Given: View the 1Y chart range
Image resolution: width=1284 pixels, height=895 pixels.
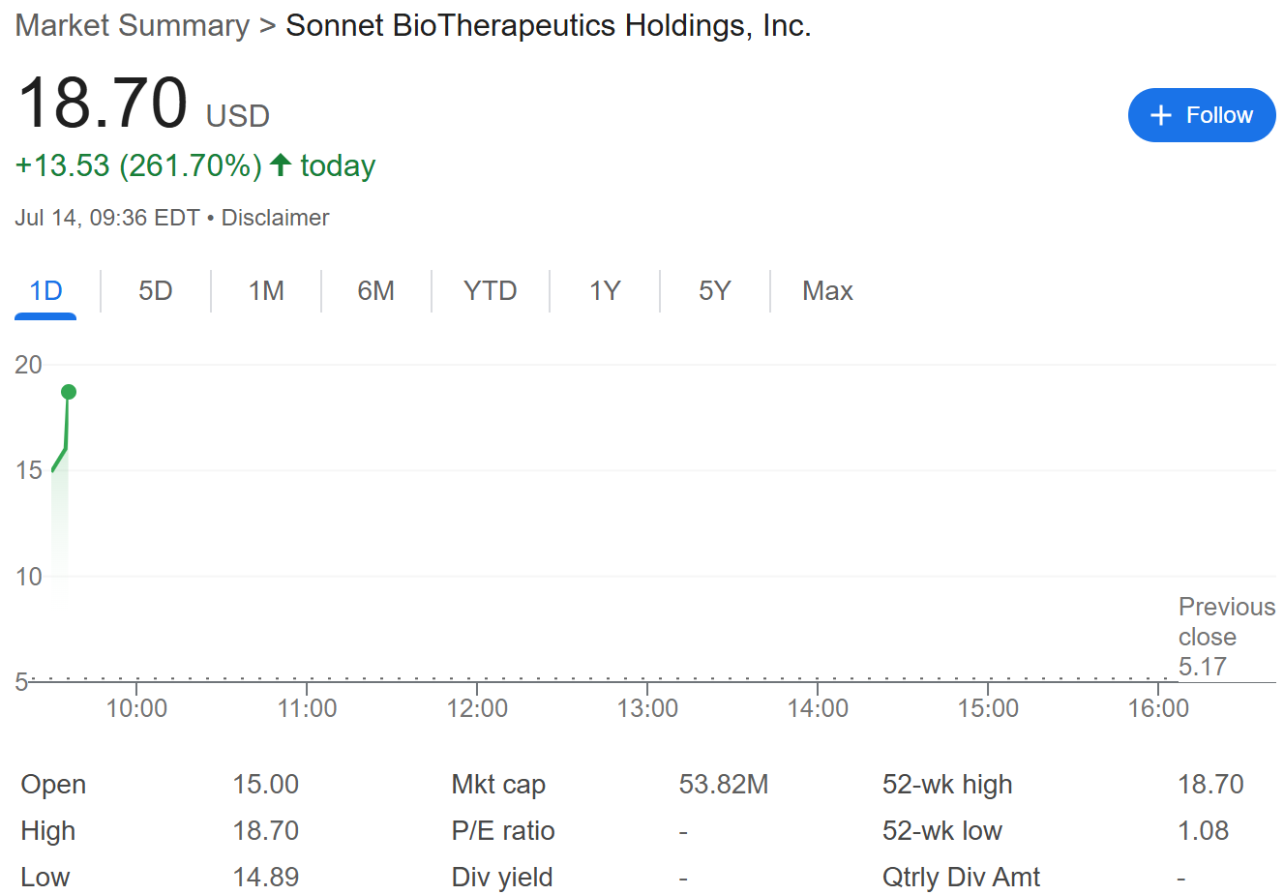Looking at the screenshot, I should click(605, 290).
